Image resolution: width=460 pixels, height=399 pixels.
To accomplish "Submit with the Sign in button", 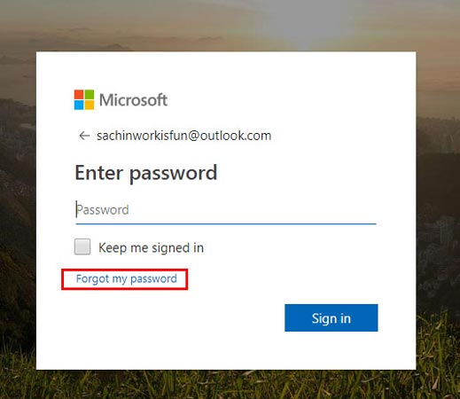I will (331, 317).
